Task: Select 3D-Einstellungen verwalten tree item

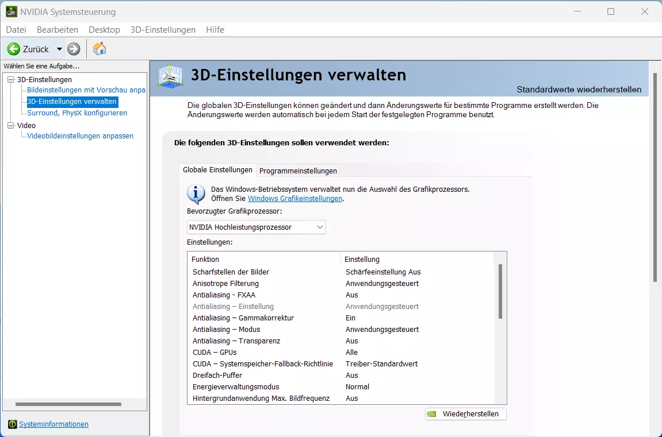Action: pyautogui.click(x=72, y=102)
